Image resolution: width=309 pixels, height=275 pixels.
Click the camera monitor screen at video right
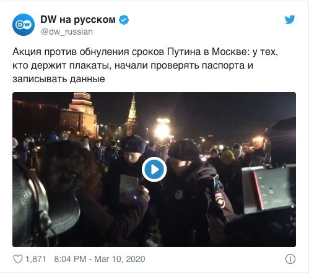269,190
